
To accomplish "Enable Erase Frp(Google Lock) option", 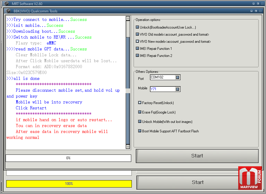I will pyautogui.click(x=140, y=112).
